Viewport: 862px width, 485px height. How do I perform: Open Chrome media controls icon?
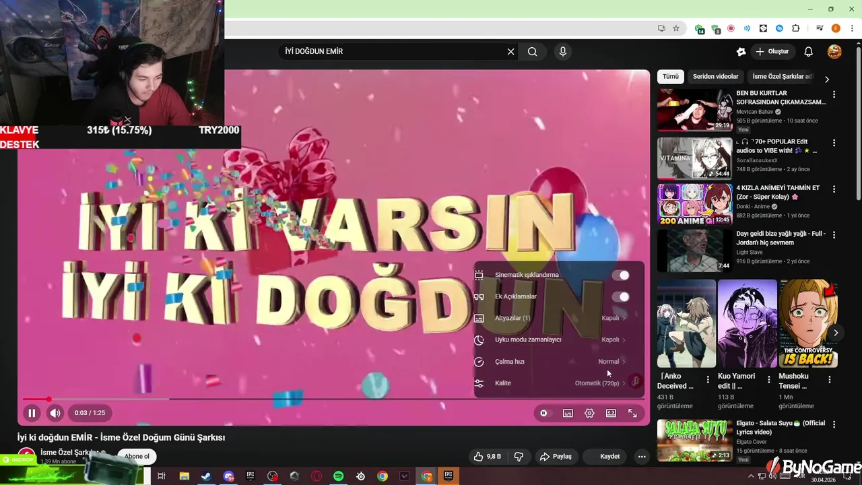click(820, 28)
